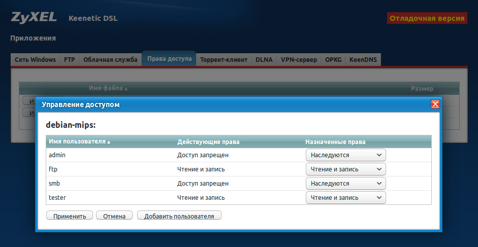Click the Отладочная версия badge
478x247 pixels.
click(427, 18)
